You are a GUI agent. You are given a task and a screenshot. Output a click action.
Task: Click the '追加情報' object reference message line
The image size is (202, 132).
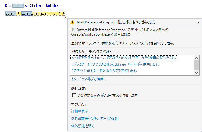coord(123,43)
